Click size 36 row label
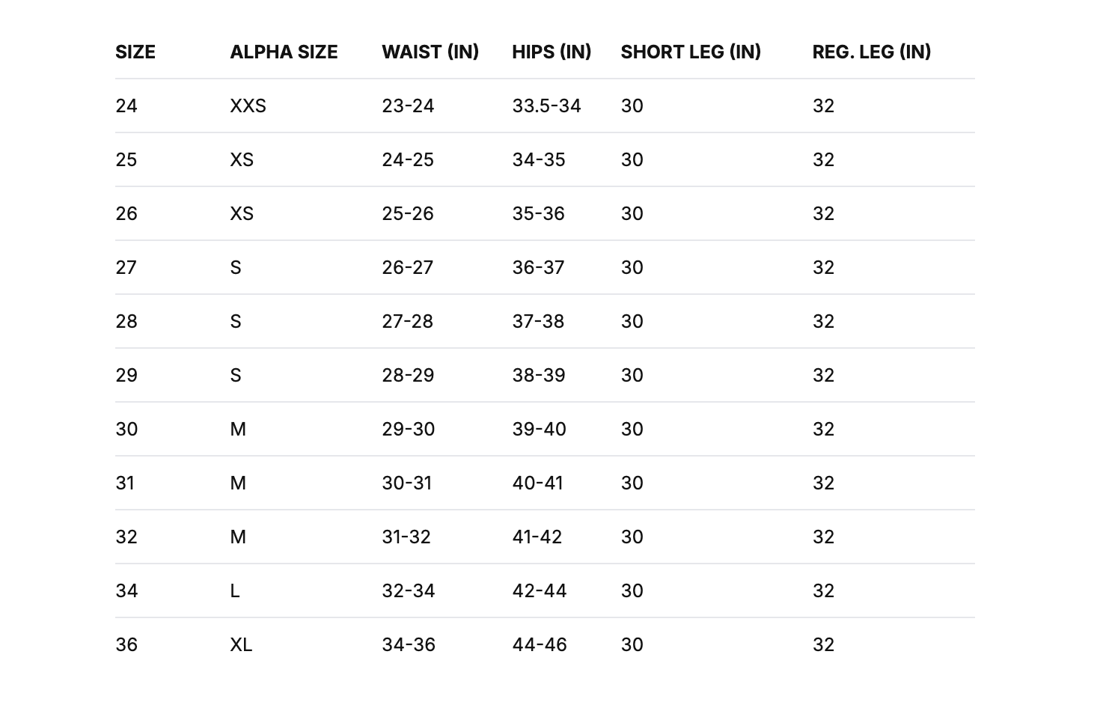 [x=126, y=644]
